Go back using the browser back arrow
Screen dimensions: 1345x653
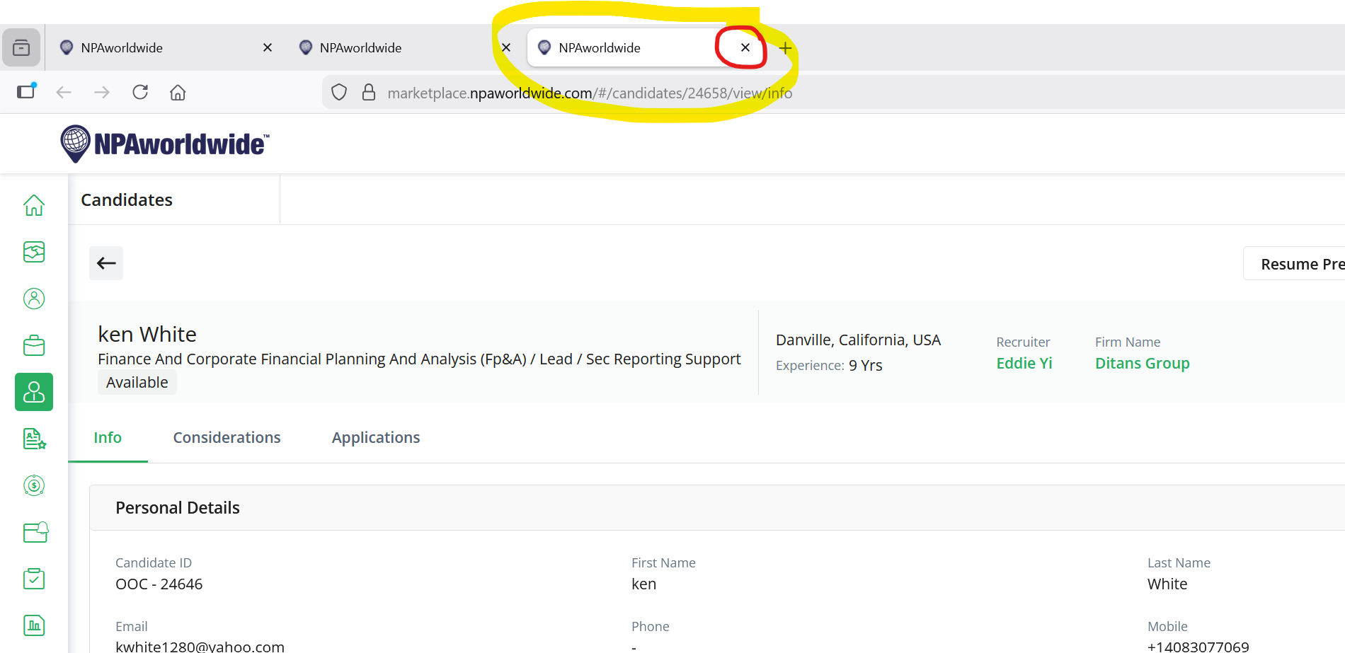pos(64,93)
